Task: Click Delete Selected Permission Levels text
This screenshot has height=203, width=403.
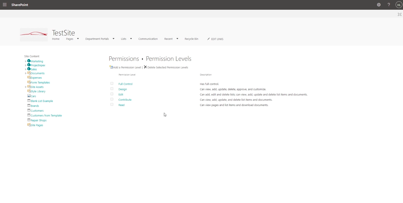Action: tap(168, 67)
